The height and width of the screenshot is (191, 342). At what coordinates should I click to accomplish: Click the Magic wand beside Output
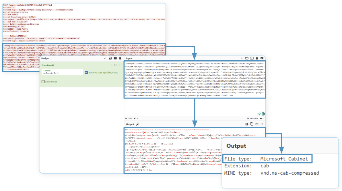tap(138, 124)
